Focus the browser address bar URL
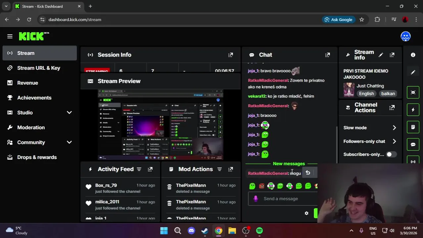The image size is (423, 238). pyautogui.click(x=75, y=20)
